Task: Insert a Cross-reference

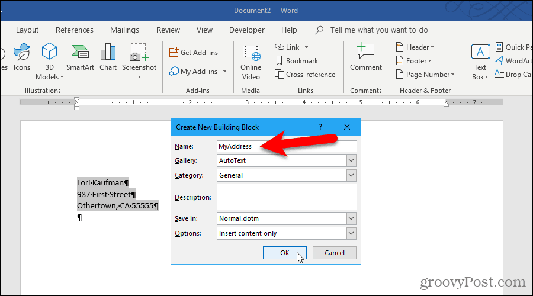Action: [x=305, y=75]
